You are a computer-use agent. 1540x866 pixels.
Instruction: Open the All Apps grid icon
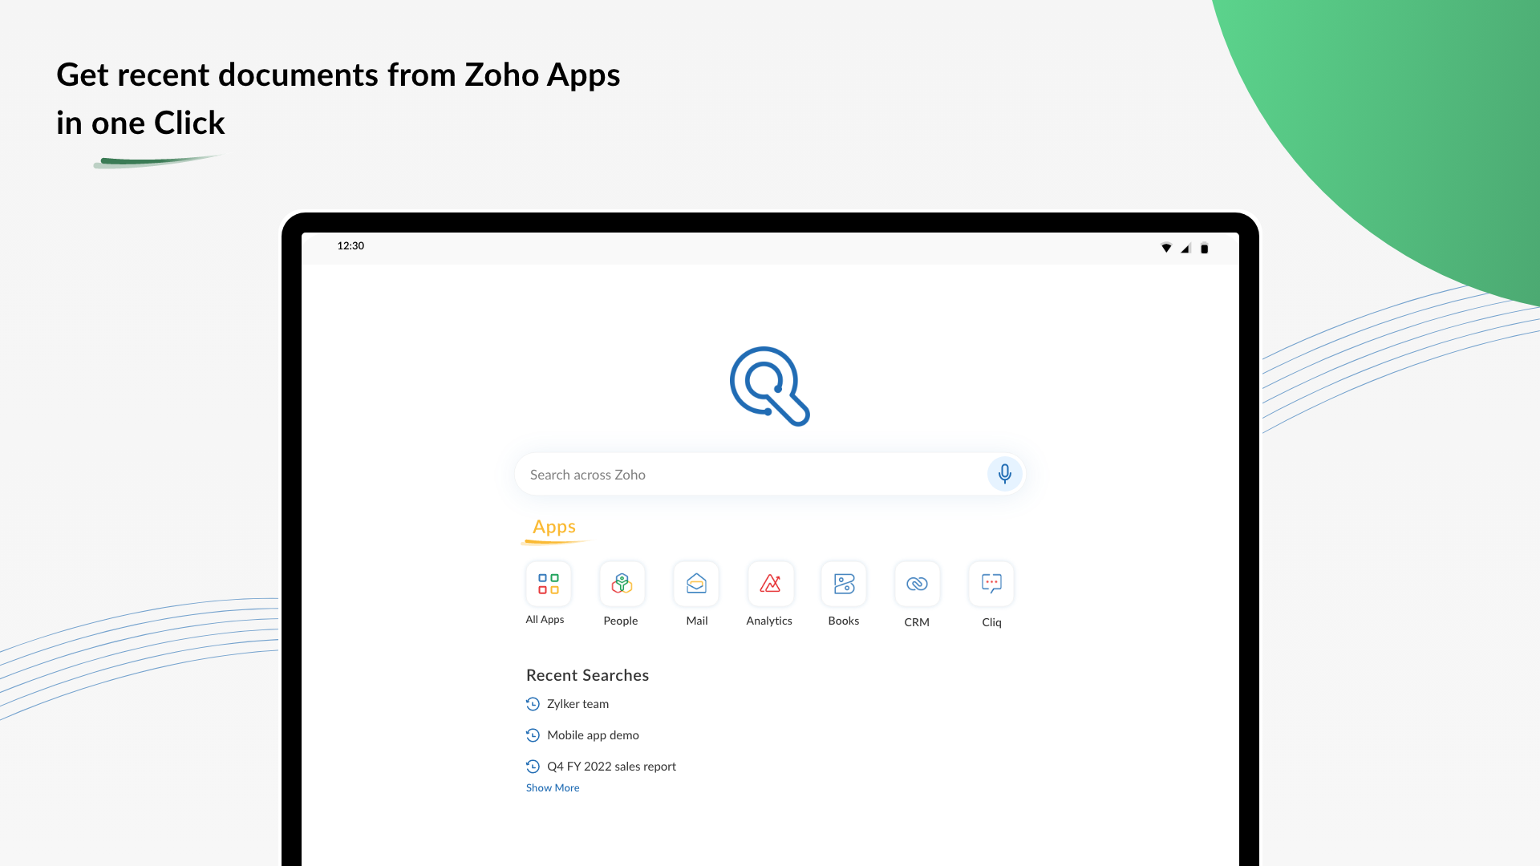(x=549, y=584)
